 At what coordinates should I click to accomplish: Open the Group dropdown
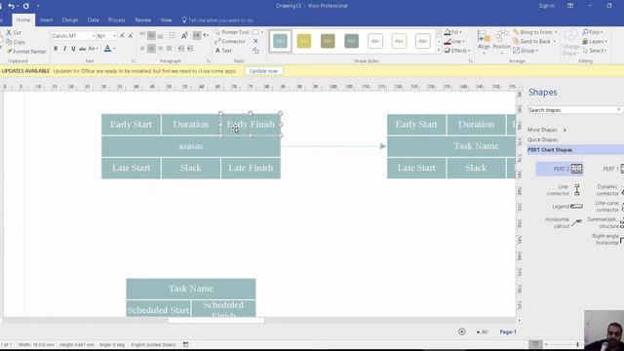[526, 51]
